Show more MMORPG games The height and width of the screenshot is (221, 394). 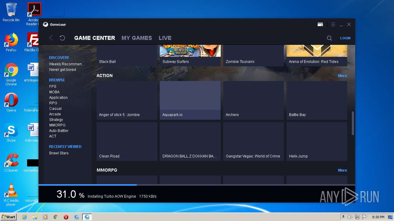click(342, 170)
